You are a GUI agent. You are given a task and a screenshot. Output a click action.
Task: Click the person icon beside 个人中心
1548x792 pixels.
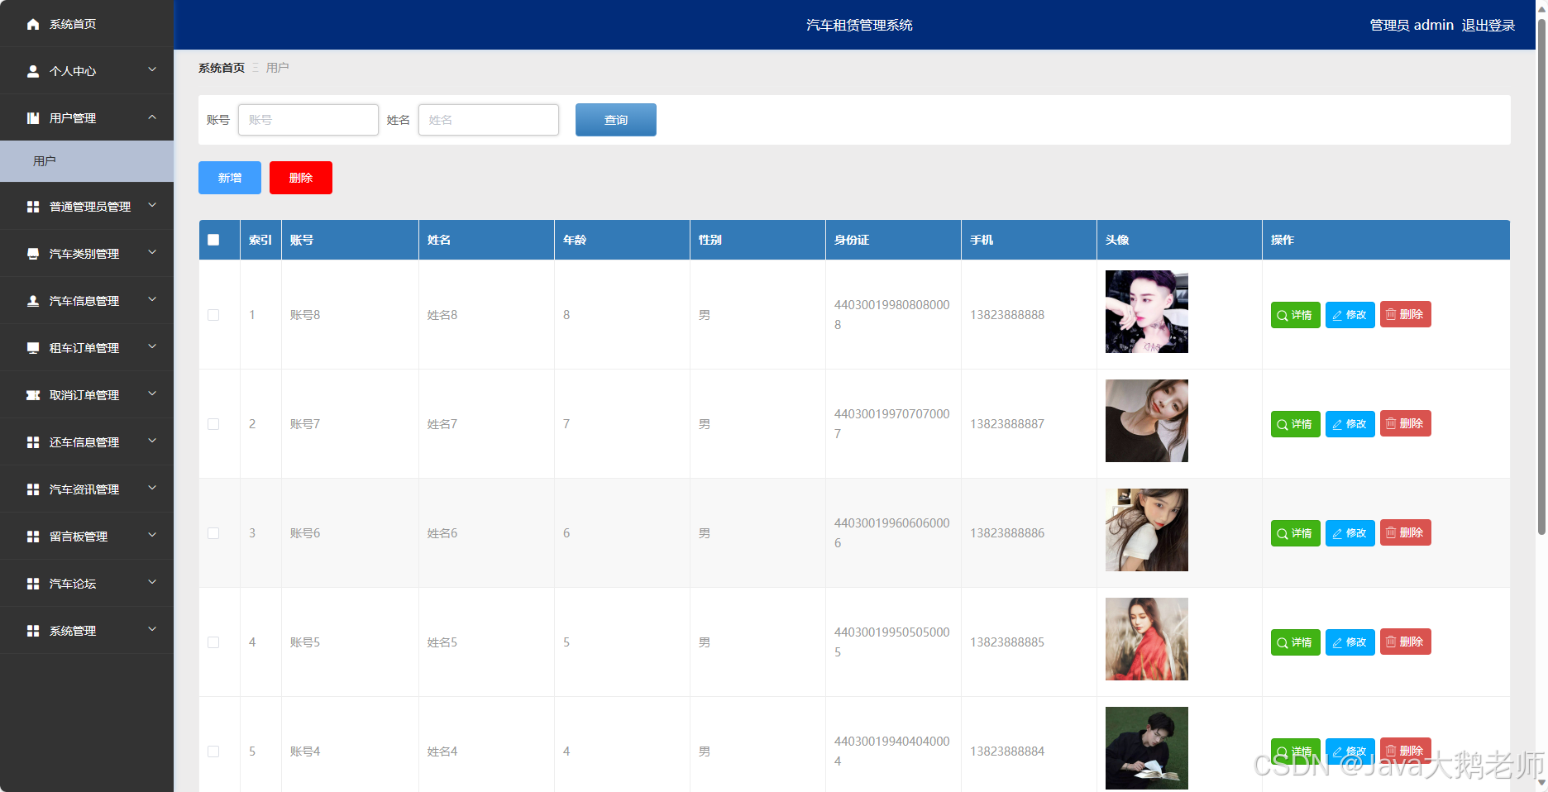point(33,71)
